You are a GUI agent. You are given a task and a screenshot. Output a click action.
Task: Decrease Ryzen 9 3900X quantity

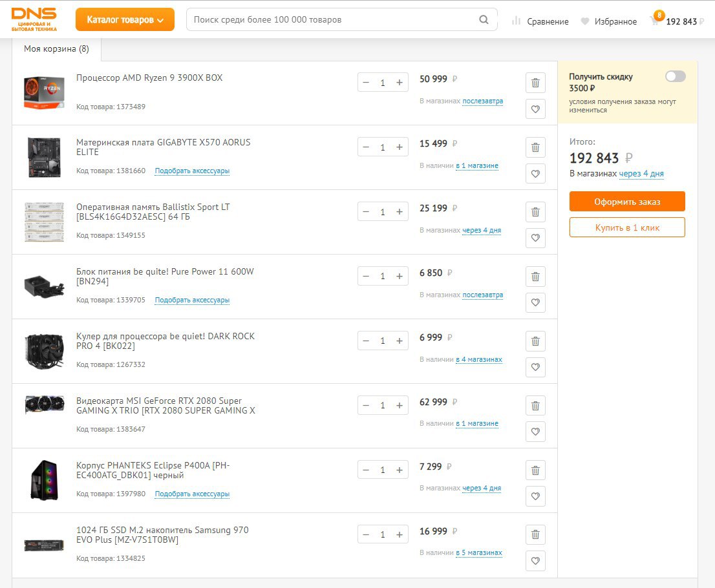366,83
